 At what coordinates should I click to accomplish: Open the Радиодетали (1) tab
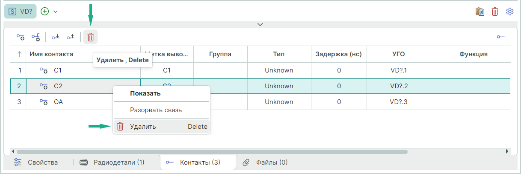point(118,162)
